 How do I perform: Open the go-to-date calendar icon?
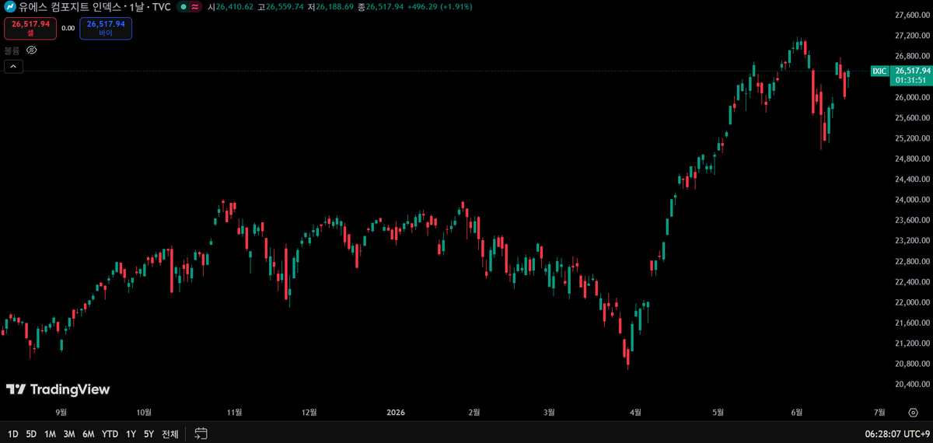tap(201, 434)
